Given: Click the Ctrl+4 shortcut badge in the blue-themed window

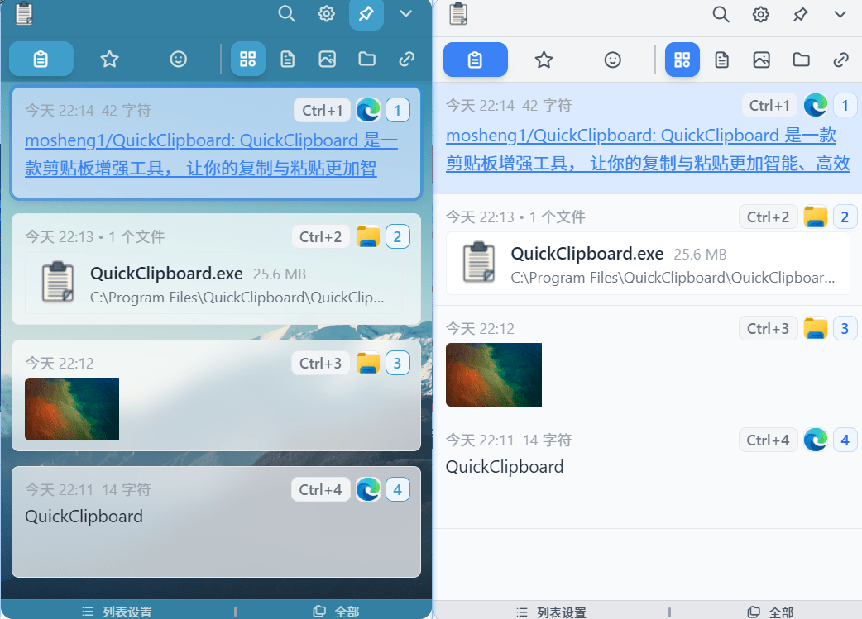Looking at the screenshot, I should click(x=320, y=489).
